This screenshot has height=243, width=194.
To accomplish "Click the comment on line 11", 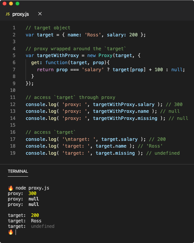I will point(70,97).
